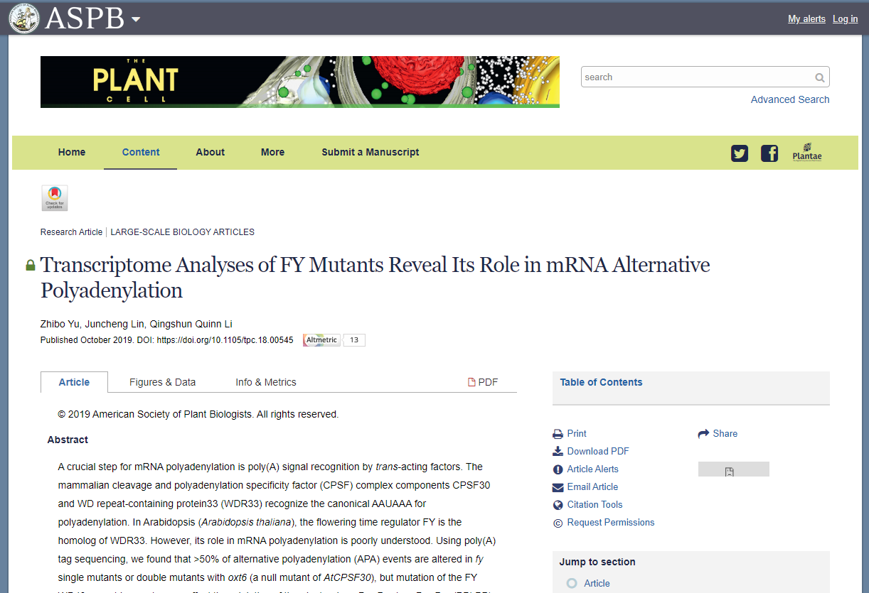Open the Facebook page icon

click(769, 153)
